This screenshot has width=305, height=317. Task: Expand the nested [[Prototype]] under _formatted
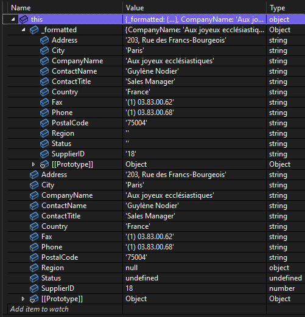[33, 164]
